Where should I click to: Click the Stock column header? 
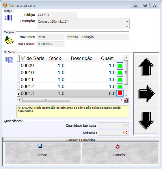55,59
